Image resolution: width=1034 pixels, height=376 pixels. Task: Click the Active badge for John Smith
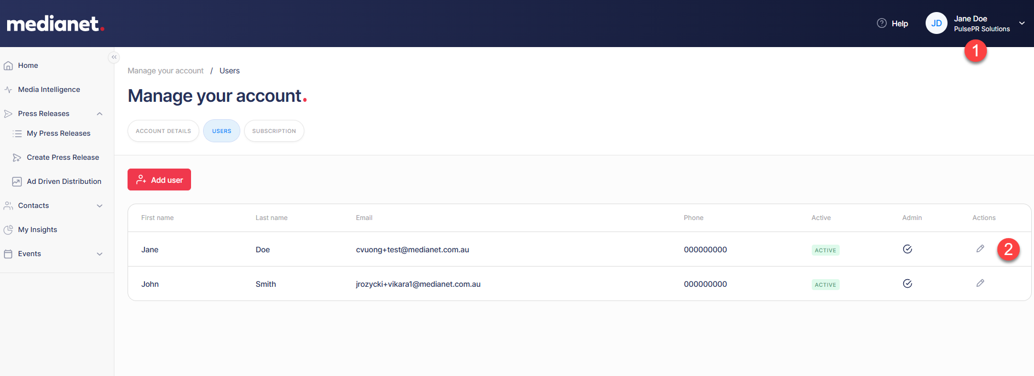click(825, 285)
